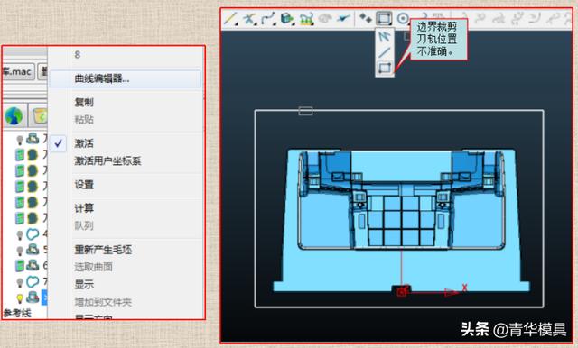This screenshot has height=348, width=578.
Task: Choose the rectangle option in flyout
Action: point(384,68)
